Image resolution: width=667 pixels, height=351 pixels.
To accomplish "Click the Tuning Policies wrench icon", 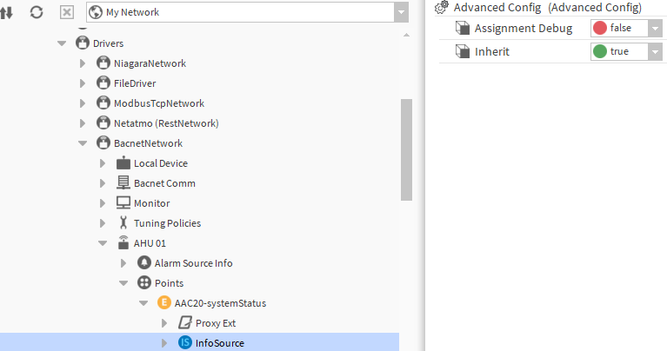I will [x=123, y=223].
